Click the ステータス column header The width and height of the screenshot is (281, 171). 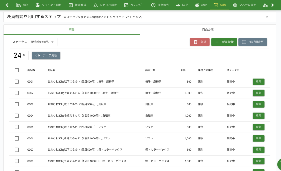[x=233, y=70]
